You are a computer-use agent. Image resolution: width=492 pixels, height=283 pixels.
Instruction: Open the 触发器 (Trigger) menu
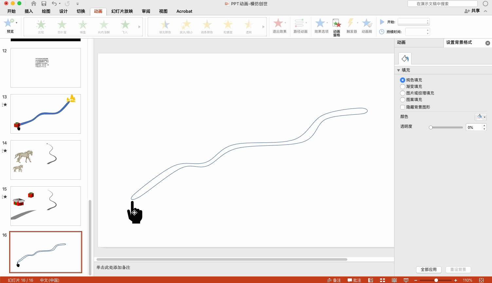point(352,26)
